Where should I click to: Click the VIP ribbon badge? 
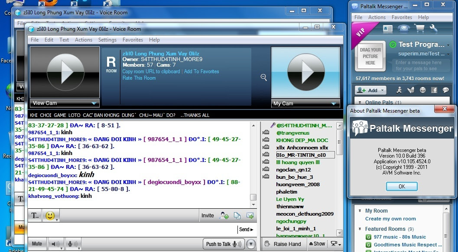pyautogui.click(x=361, y=32)
